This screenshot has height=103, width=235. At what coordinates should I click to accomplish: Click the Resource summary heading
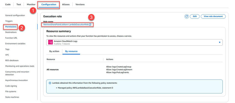[59, 31]
